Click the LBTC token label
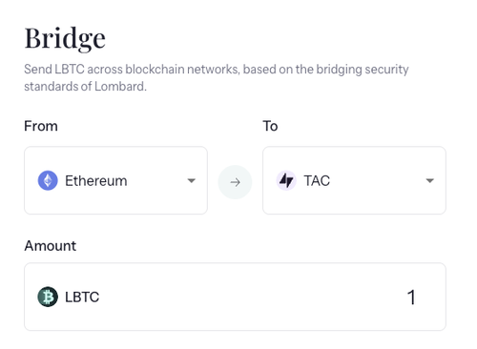The image size is (477, 349). pos(82,298)
